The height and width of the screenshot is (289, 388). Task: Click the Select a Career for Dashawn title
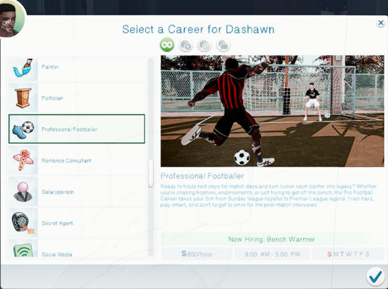click(x=198, y=29)
